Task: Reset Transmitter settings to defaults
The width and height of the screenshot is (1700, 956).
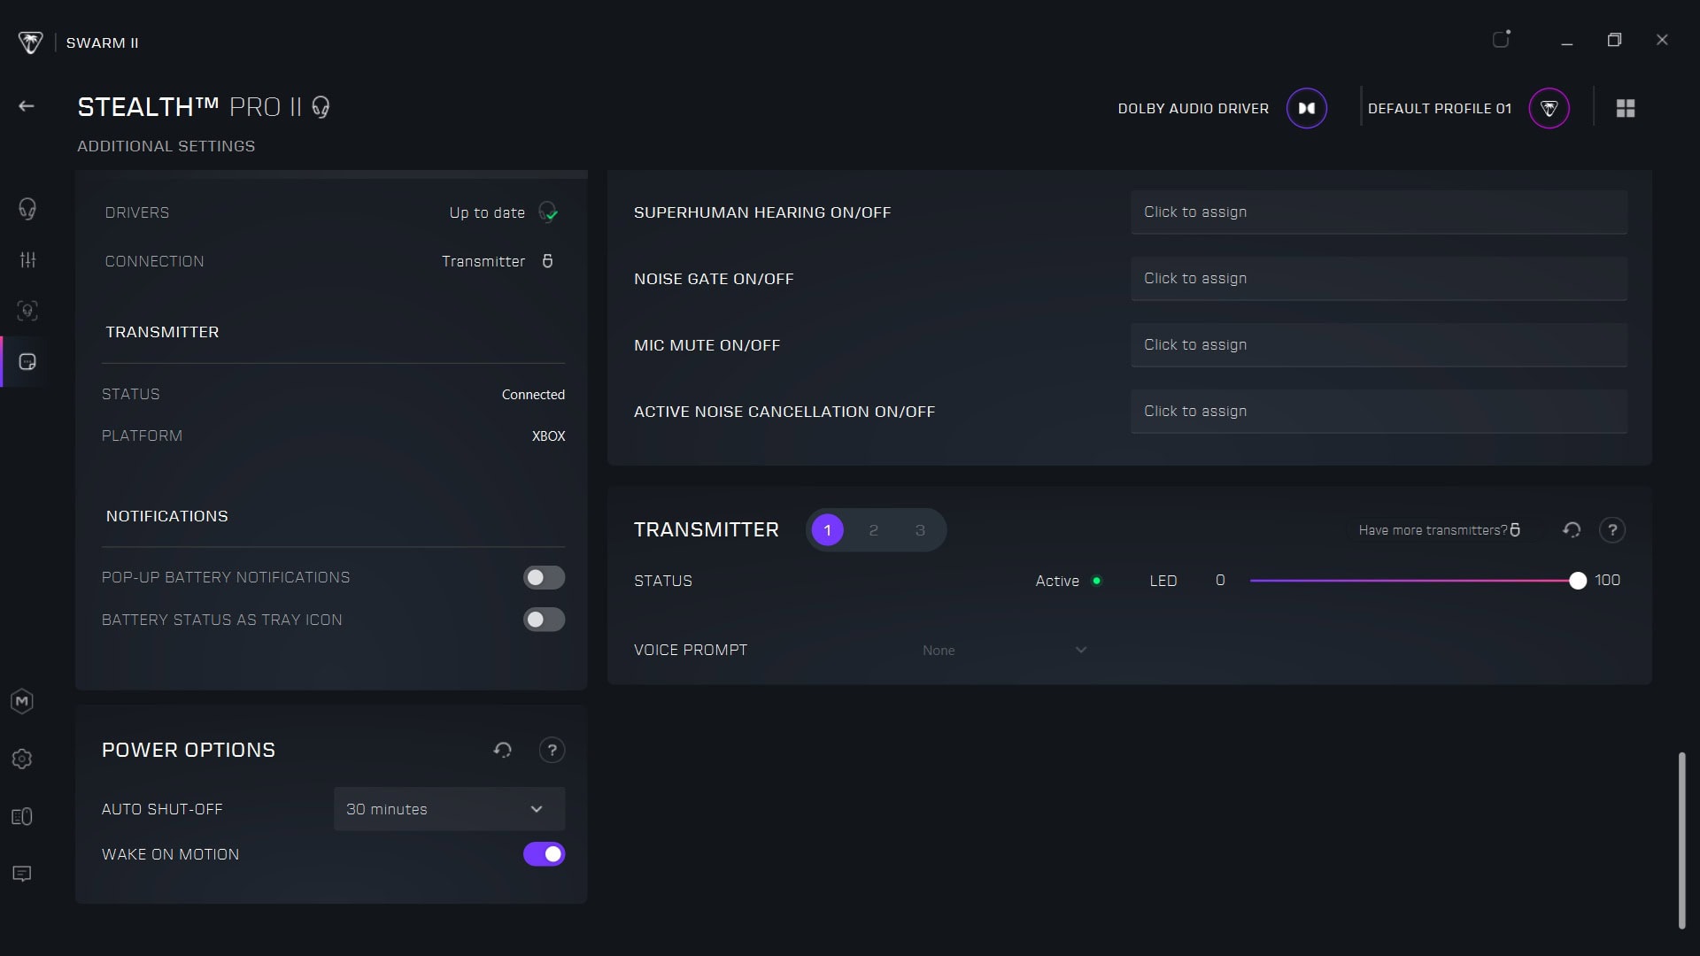Action: pyautogui.click(x=1572, y=529)
